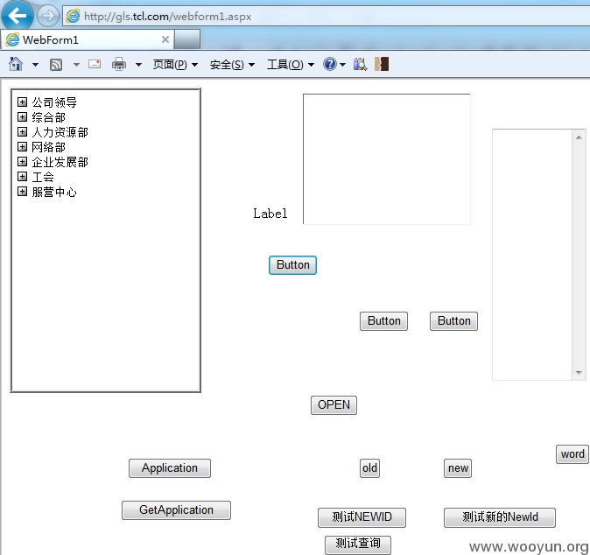The height and width of the screenshot is (555, 590).
Task: Expand the 网络部 tree node
Action: pyautogui.click(x=22, y=146)
